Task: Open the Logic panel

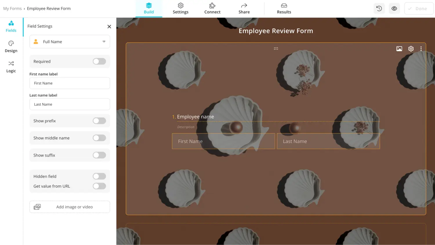Action: pos(11,66)
